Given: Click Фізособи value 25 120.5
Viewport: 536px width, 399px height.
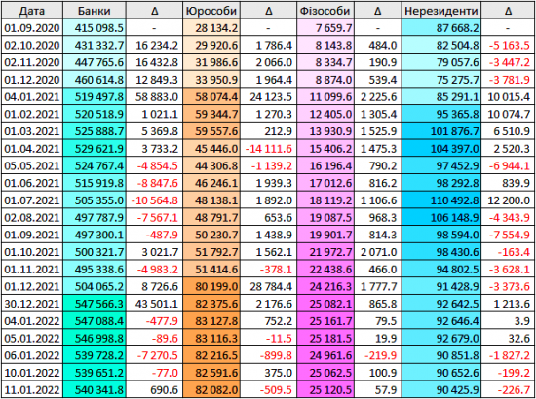Looking at the screenshot, I should [x=325, y=390].
